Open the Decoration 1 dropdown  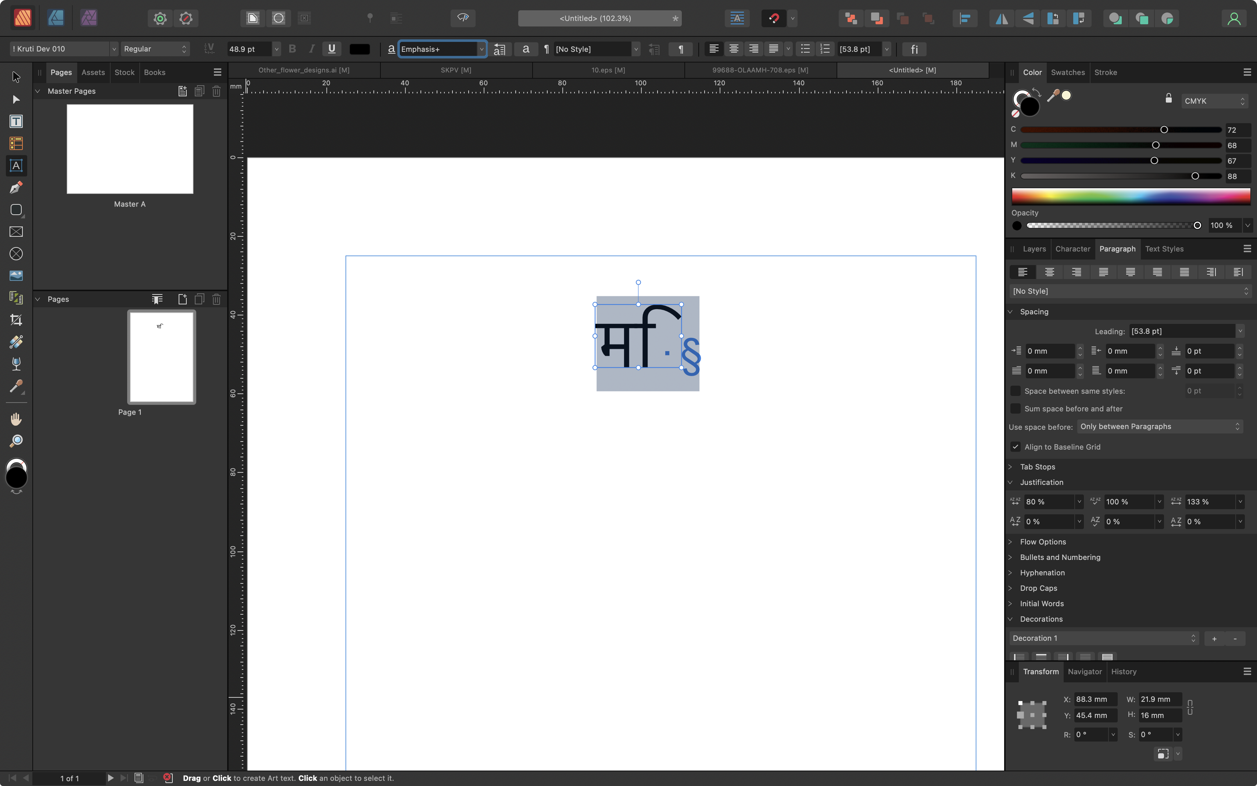pyautogui.click(x=1104, y=638)
